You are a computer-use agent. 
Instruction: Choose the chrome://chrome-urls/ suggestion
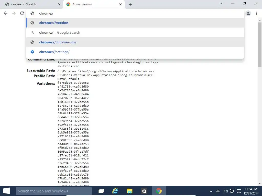pyautogui.click(x=135, y=42)
